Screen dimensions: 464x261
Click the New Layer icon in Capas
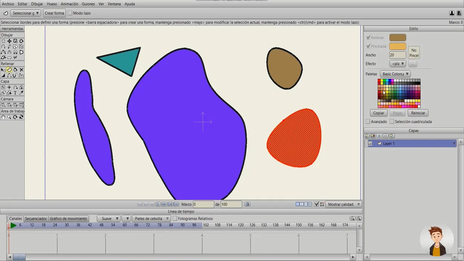[367, 136]
